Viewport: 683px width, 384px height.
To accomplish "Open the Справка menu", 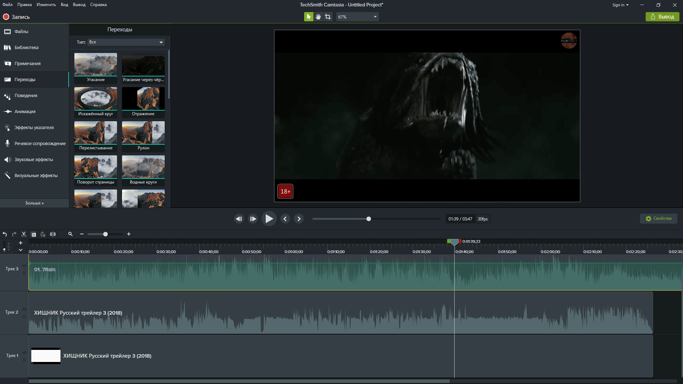I will coord(99,5).
